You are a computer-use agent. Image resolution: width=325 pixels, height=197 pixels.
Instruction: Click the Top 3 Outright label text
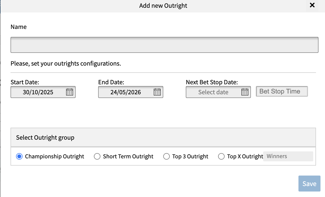(190, 157)
